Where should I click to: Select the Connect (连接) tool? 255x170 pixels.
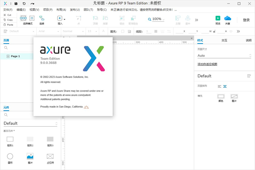click(x=42, y=20)
